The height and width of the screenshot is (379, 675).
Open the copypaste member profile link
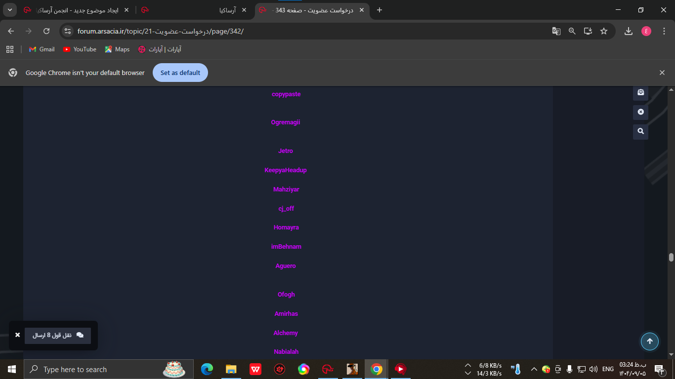[286, 94]
